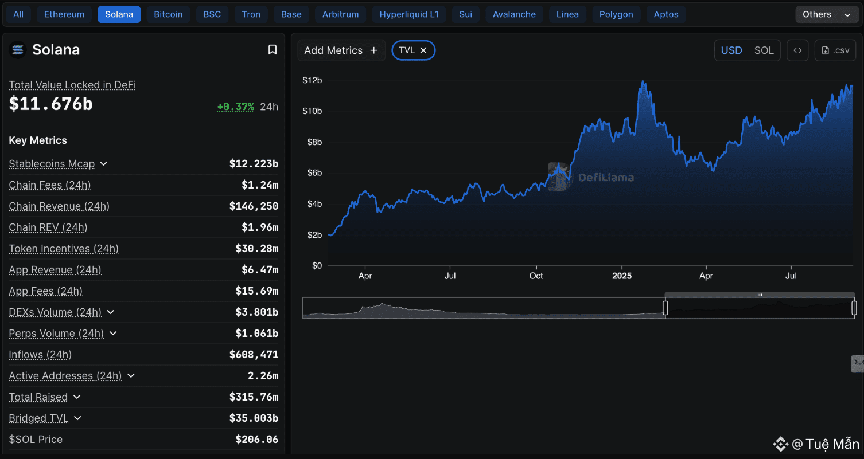Open Add Metrics menu

pyautogui.click(x=341, y=50)
